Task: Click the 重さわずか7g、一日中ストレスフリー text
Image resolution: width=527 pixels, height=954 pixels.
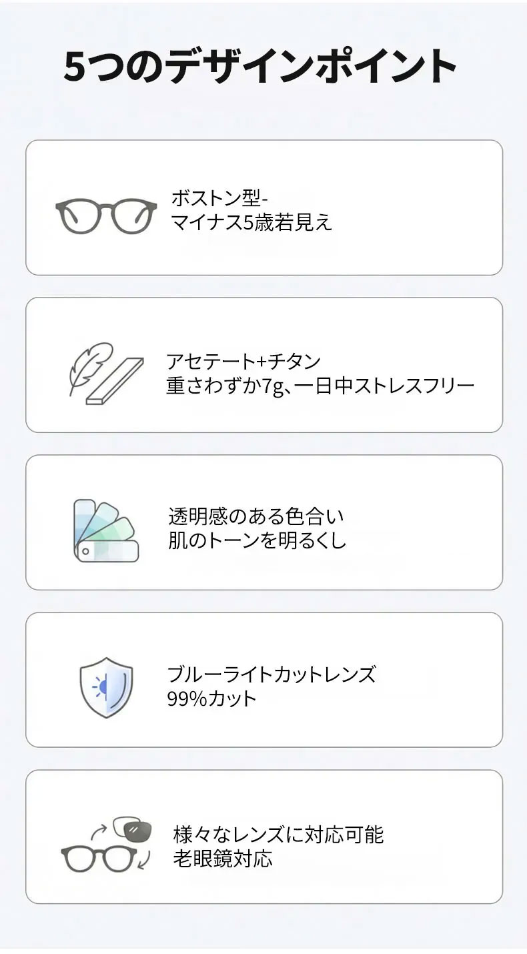Action: pyautogui.click(x=320, y=386)
